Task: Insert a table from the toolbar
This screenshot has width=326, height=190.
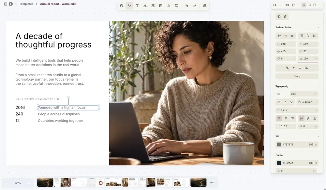Action: 161,6
